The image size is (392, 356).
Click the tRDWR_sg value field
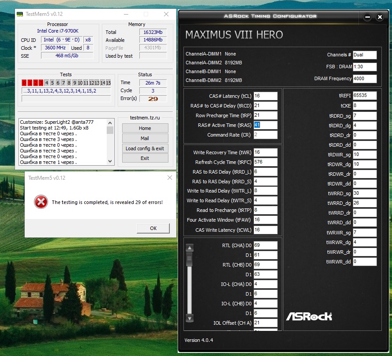click(x=365, y=155)
